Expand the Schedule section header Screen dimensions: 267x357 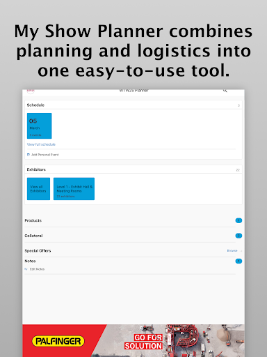pos(133,105)
